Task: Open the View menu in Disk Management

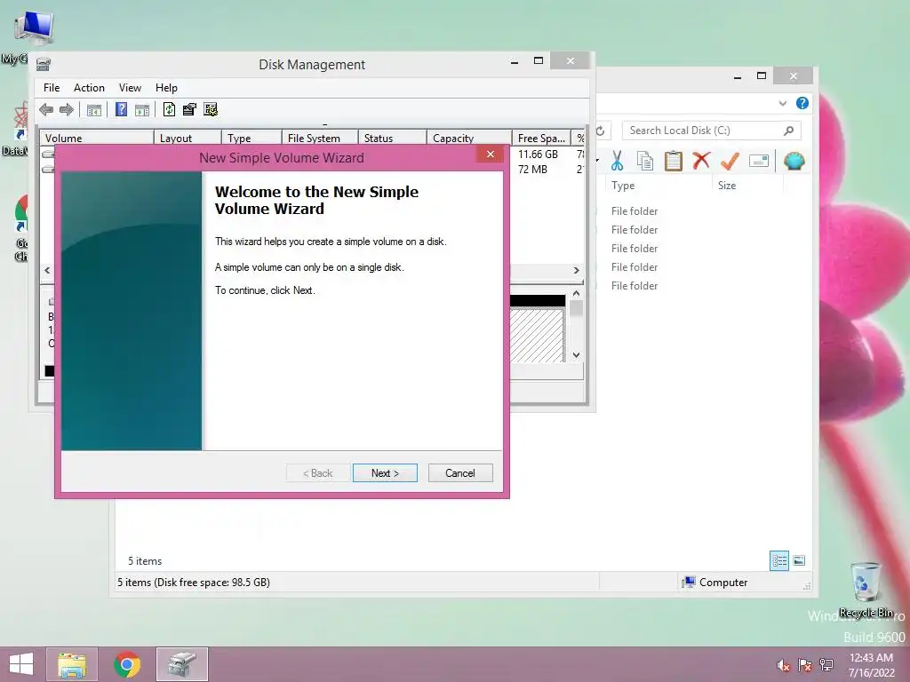Action: 130,88
